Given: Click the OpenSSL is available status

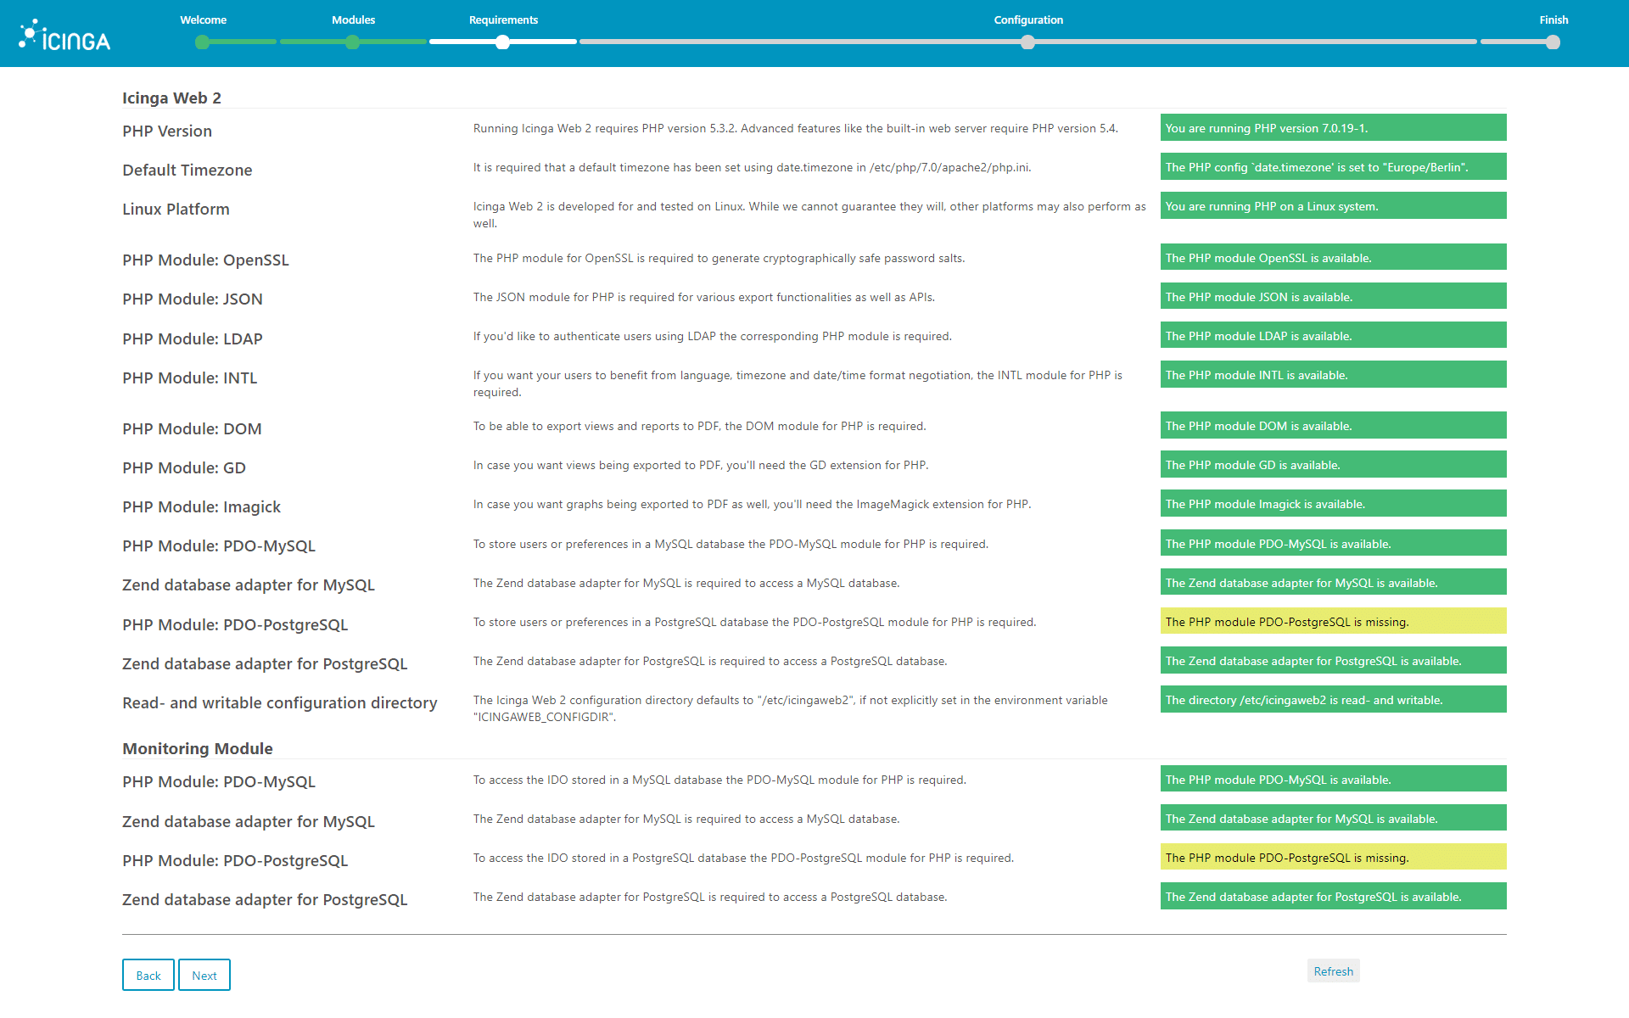Looking at the screenshot, I should (x=1333, y=257).
